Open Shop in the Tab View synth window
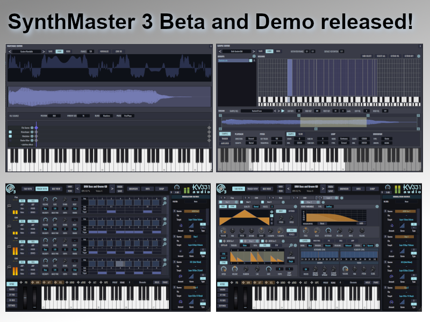The image size is (430, 322). click(372, 189)
